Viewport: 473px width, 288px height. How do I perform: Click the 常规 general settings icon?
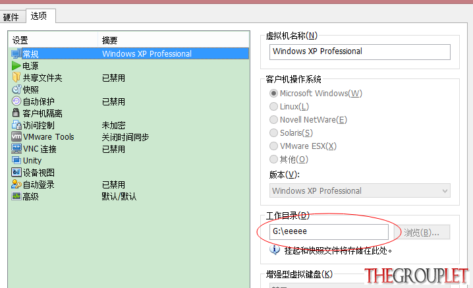(16, 54)
